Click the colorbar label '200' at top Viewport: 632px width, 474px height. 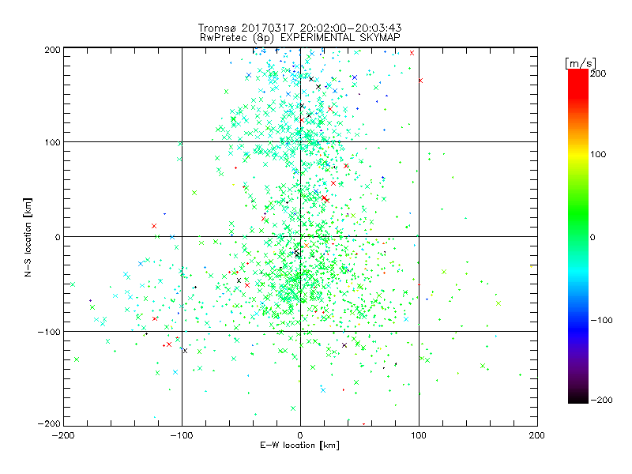(598, 73)
